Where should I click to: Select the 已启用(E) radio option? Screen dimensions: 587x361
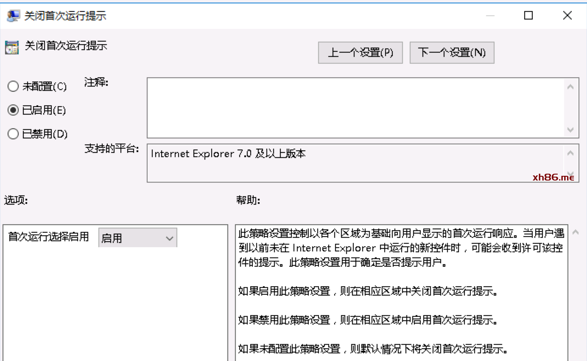coord(14,110)
